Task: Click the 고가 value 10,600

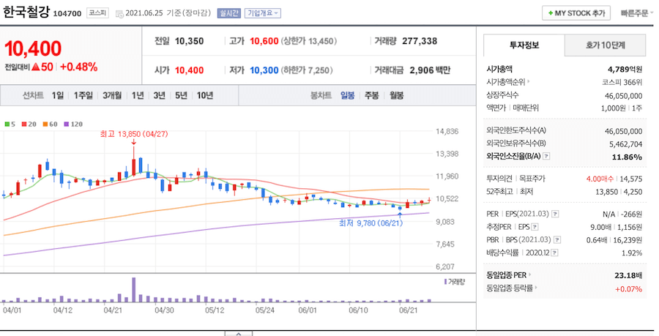Action: pos(264,41)
